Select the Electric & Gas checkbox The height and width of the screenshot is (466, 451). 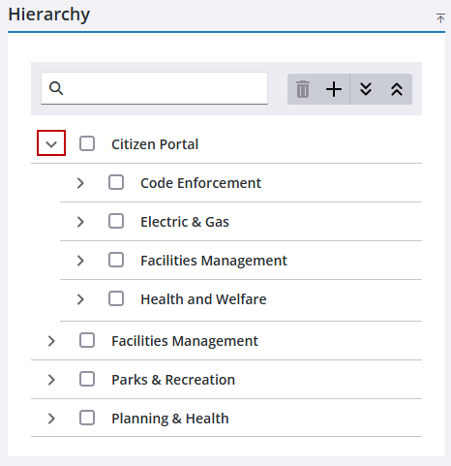[x=116, y=221]
